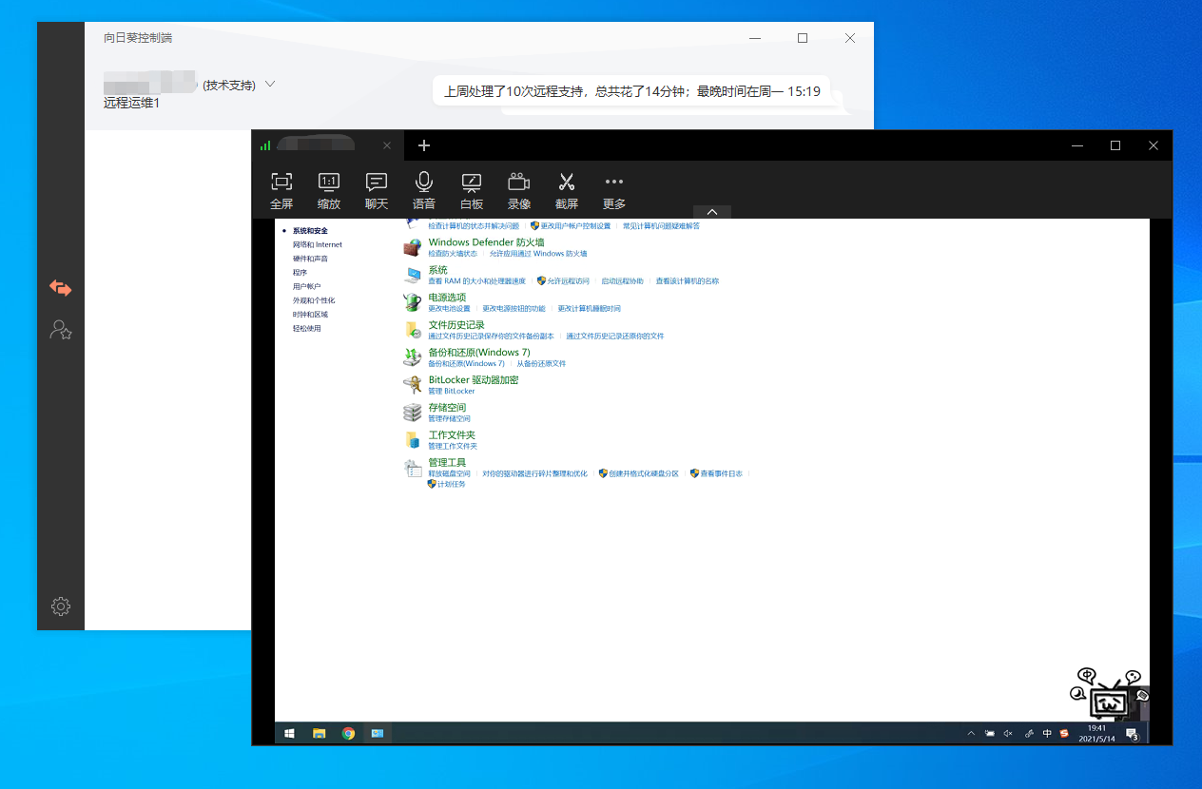Click 允许应用通过 Windows 防火墙 link

tap(538, 254)
